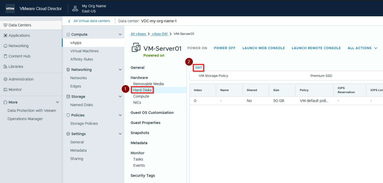Click the Compute grid icon
383x183 pixels.
pos(68,34)
